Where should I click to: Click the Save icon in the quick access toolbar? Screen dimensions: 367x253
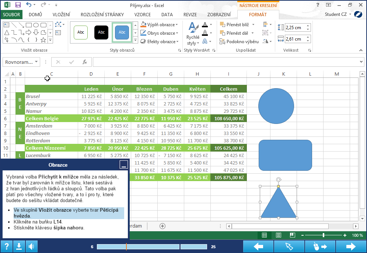click(x=18, y=5)
